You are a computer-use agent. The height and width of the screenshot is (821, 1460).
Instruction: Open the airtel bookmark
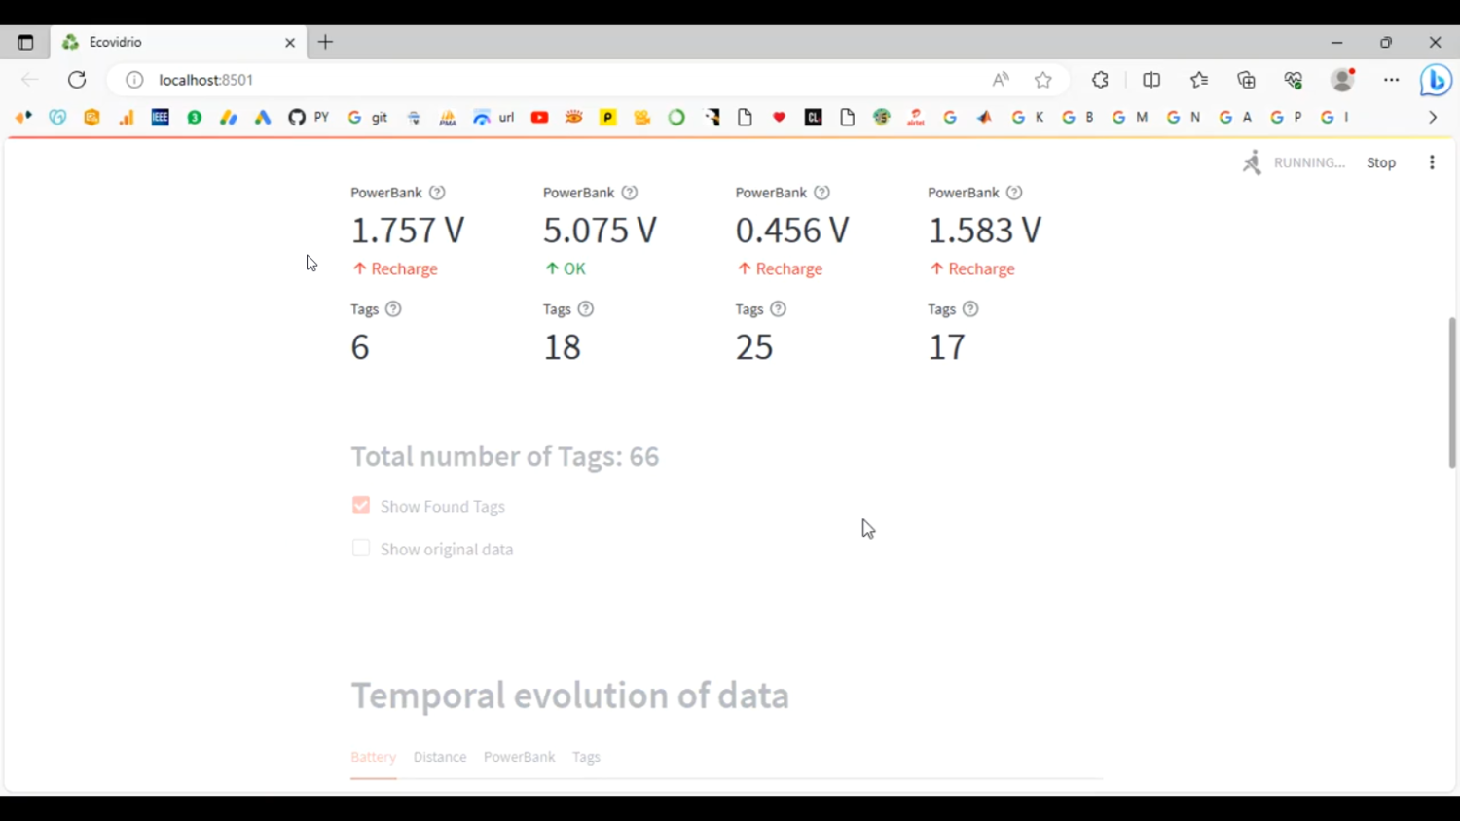(916, 118)
